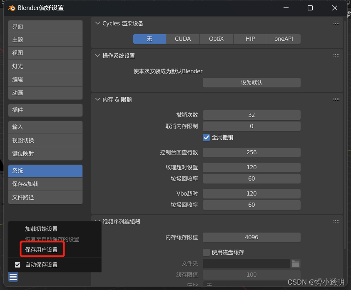Click grip dots on 内存 & 限额 panel
The width and height of the screenshot is (351, 290).
(336, 99)
